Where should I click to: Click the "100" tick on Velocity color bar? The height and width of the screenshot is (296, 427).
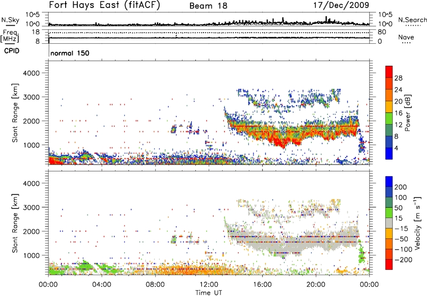[401, 198]
